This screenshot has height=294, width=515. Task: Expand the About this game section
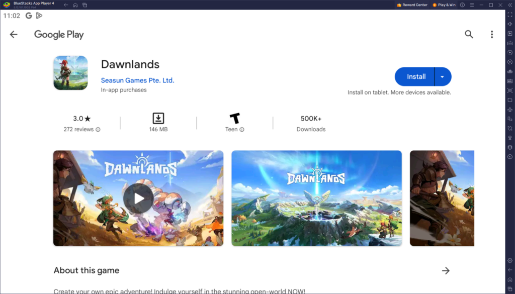click(x=446, y=270)
